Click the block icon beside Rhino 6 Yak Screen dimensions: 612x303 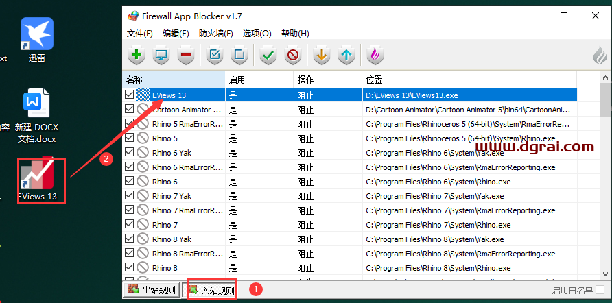coord(143,153)
